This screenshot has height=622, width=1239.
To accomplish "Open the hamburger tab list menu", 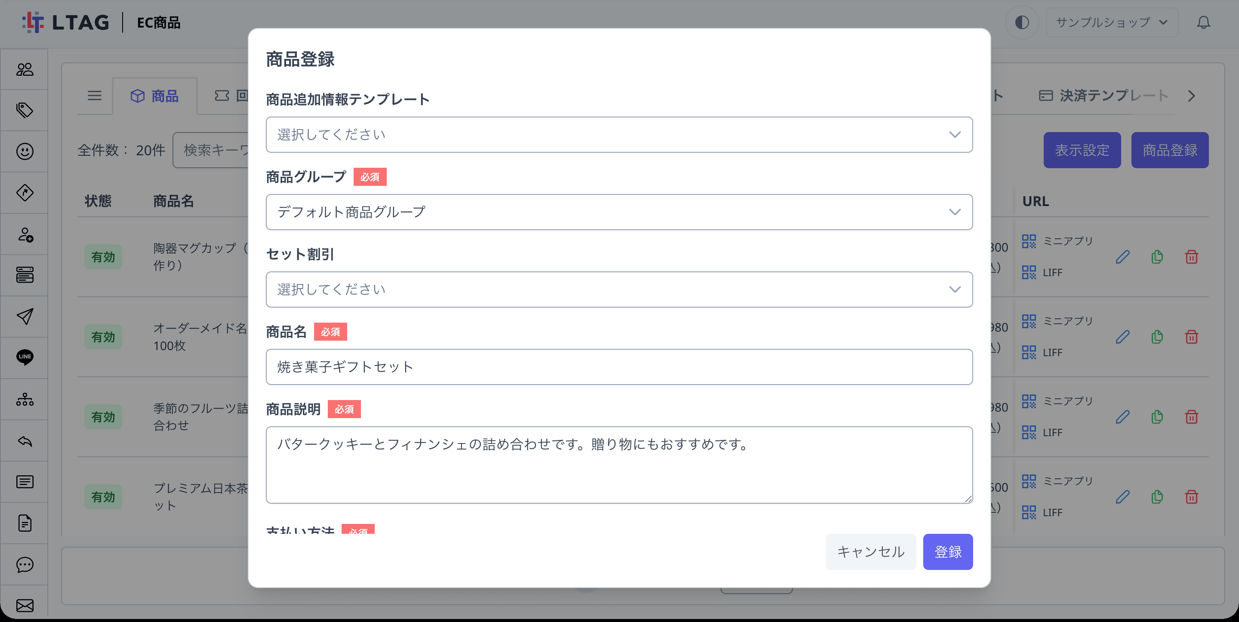I will (x=95, y=96).
